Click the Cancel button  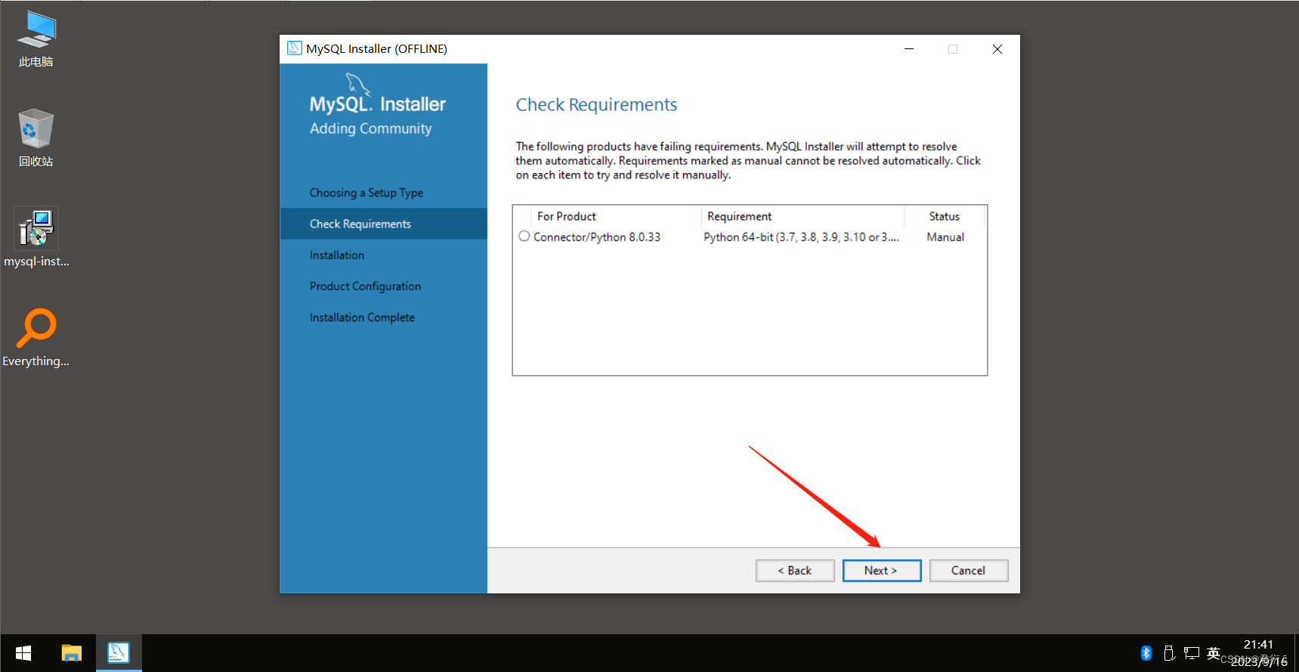[x=969, y=571]
